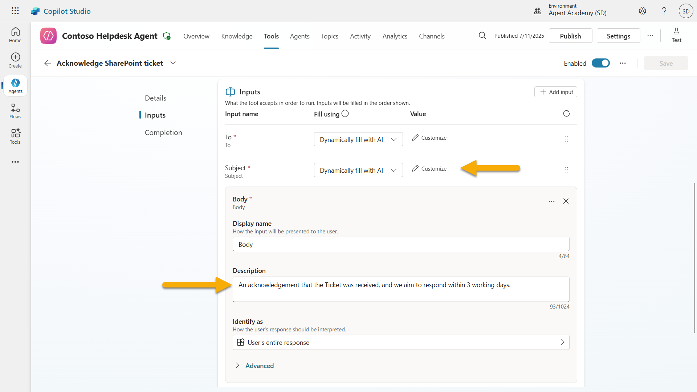Open the Test panel
The width and height of the screenshot is (697, 392).
click(x=677, y=35)
